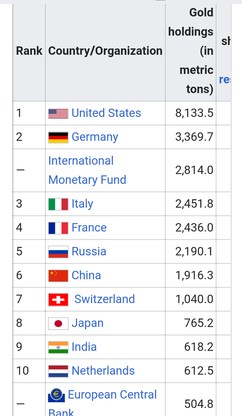242x416 pixels.
Task: Click the India flag icon
Action: [58, 347]
